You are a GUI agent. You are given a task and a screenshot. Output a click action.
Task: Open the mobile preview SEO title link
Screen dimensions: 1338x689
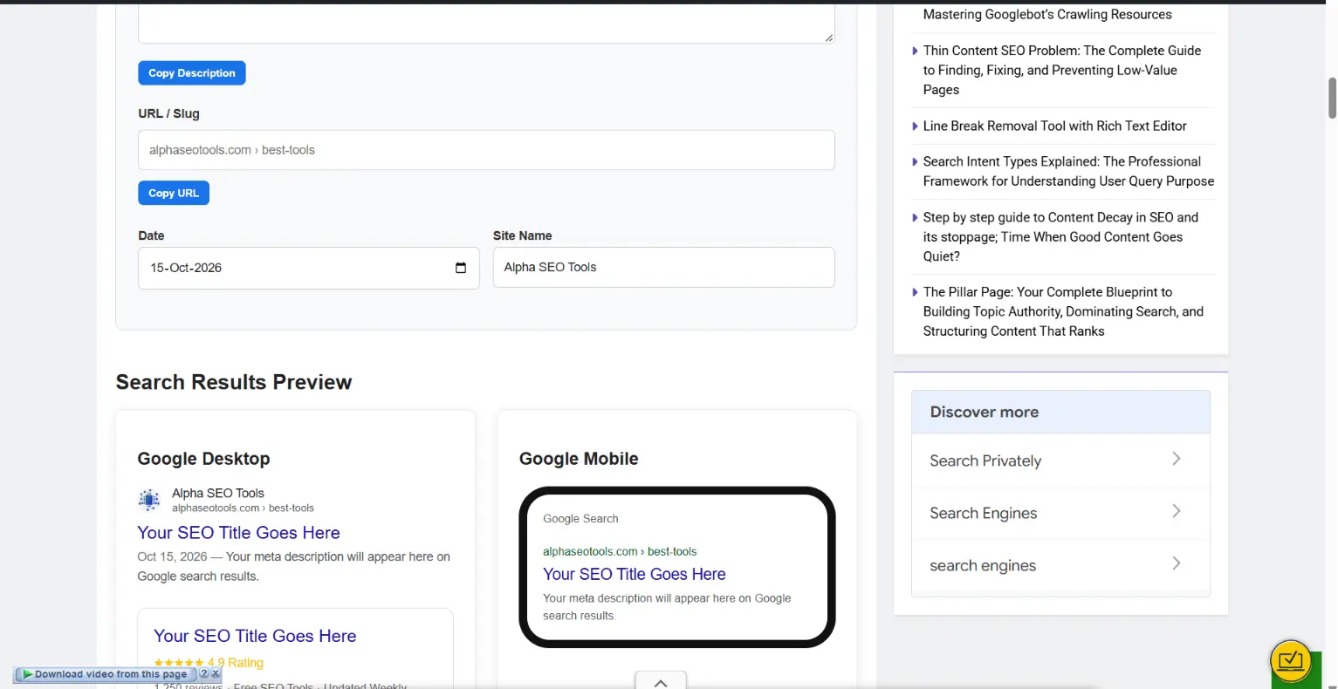635,574
